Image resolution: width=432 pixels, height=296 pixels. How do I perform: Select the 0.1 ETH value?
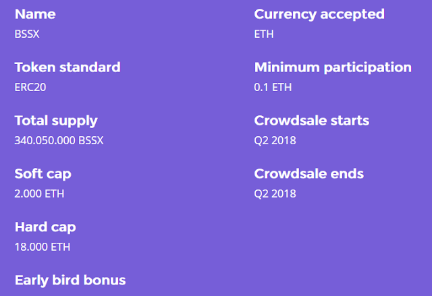[273, 87]
